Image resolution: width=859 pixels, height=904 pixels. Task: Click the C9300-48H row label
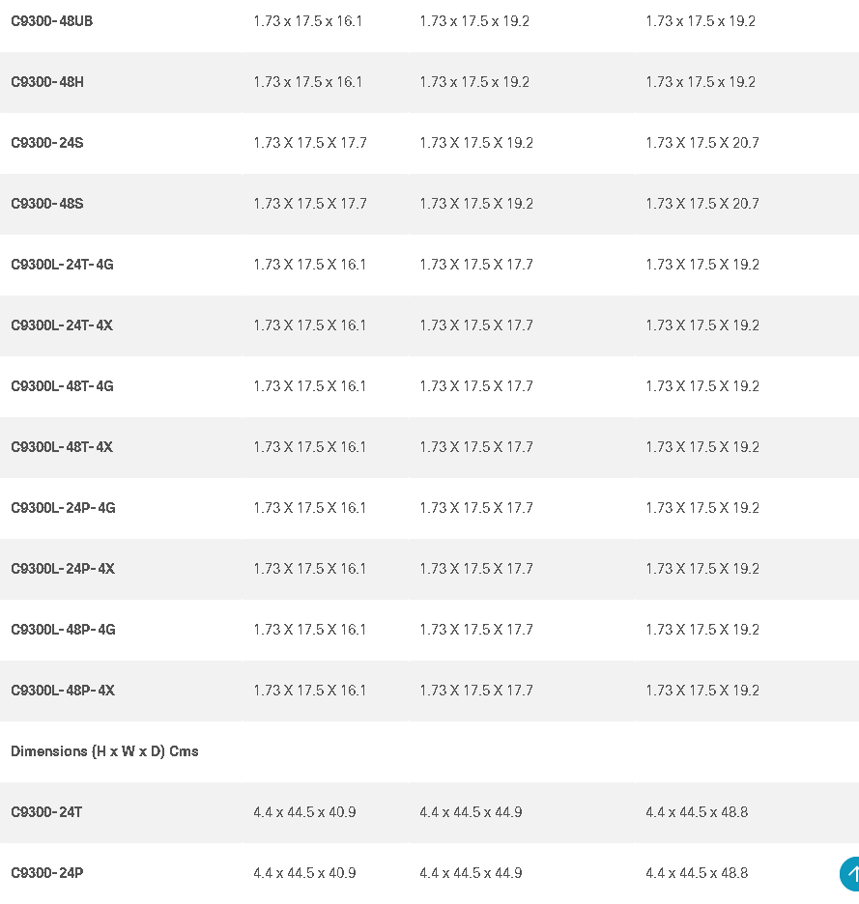click(47, 82)
